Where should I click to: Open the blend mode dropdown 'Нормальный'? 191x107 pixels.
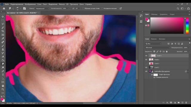pos(42,9)
